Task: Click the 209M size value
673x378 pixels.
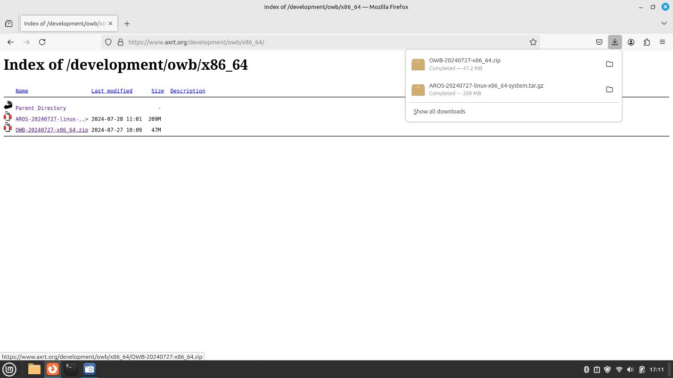Action: tap(155, 119)
